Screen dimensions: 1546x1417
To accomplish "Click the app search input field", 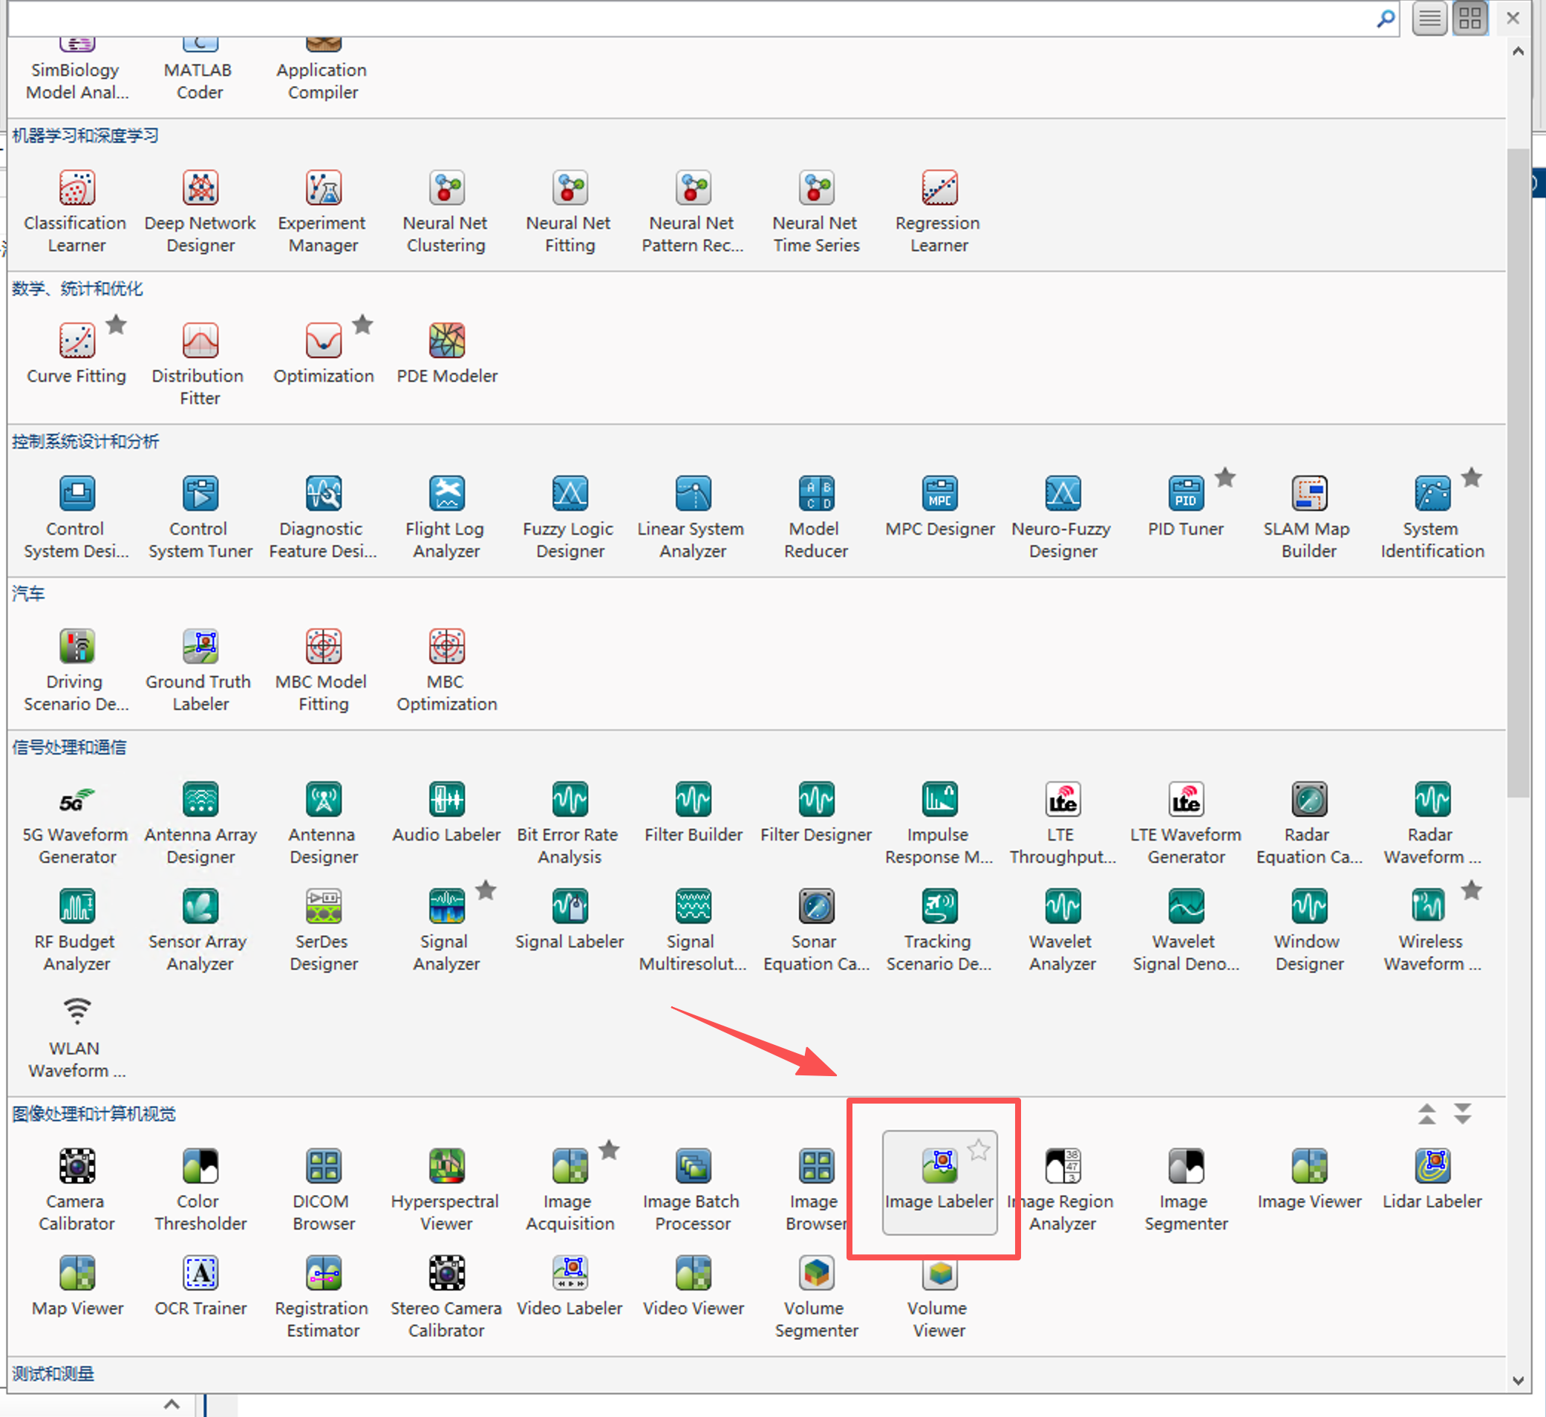I will (690, 19).
